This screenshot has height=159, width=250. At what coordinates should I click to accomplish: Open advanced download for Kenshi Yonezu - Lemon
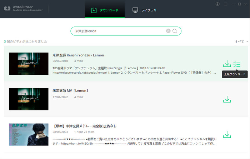pyautogui.click(x=237, y=64)
